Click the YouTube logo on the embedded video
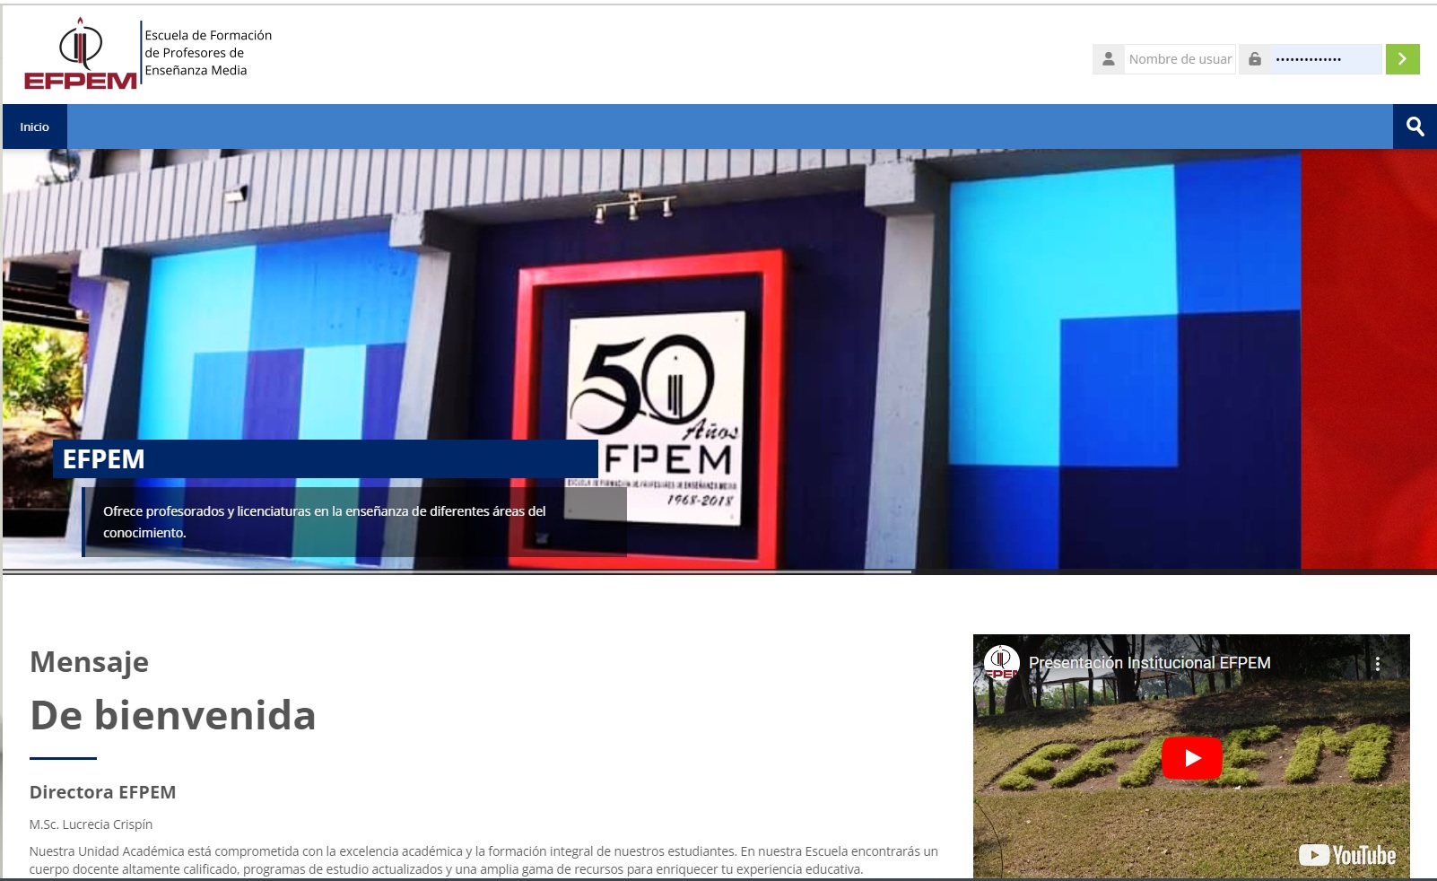Image resolution: width=1437 pixels, height=881 pixels. point(1346,855)
